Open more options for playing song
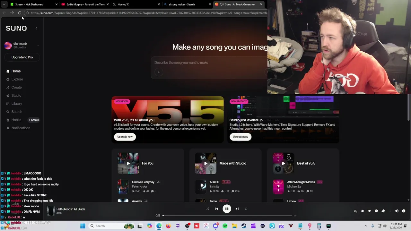The width and height of the screenshot is (411, 231). [390, 211]
